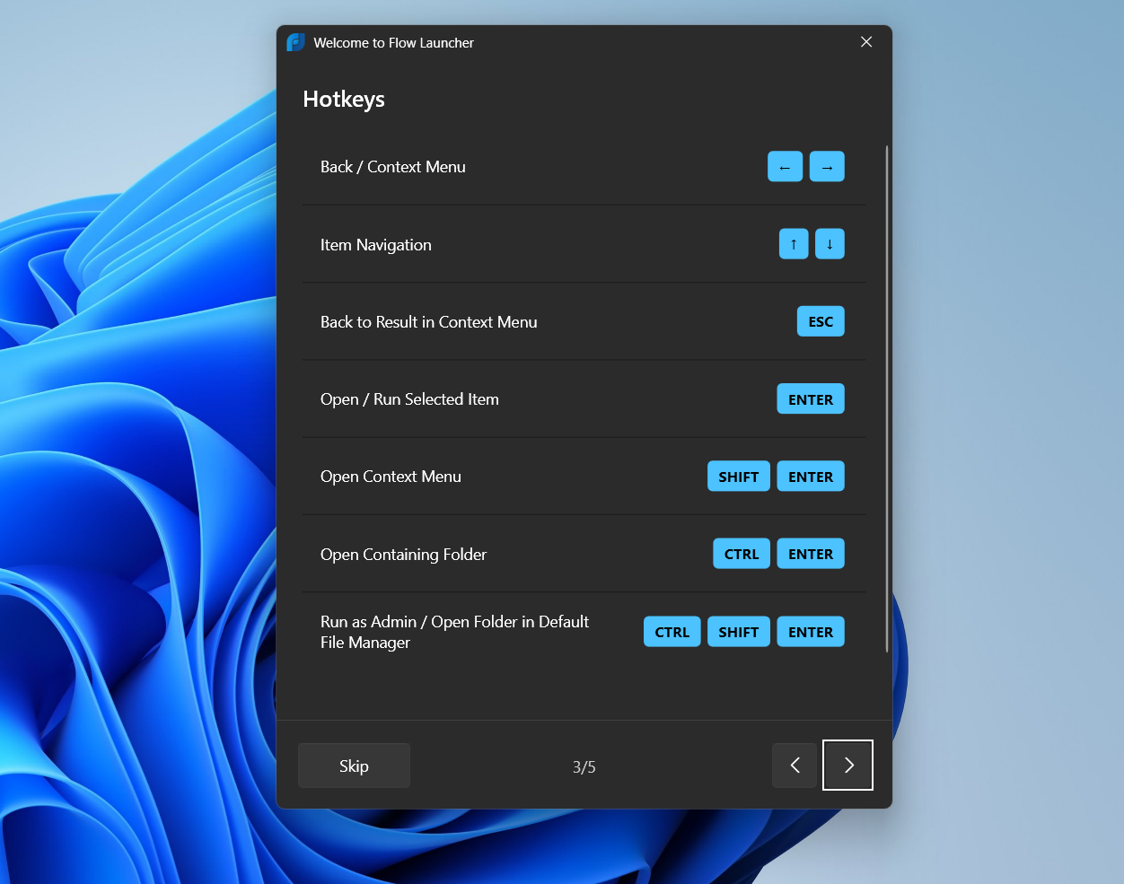
Task: Go to the next welcome page
Action: tap(848, 766)
